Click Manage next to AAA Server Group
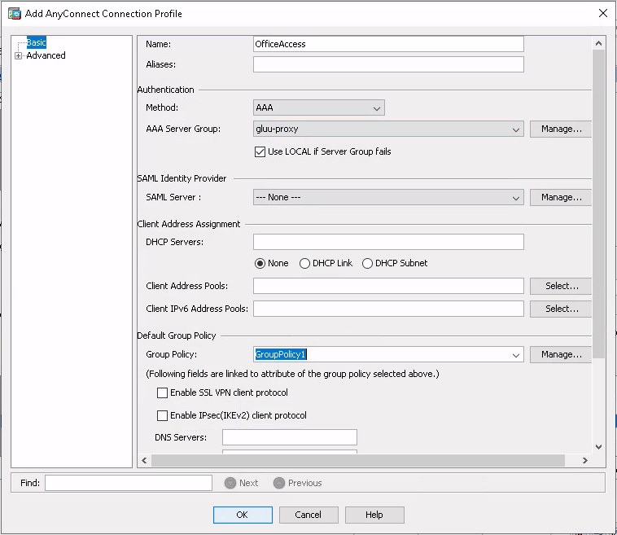 click(x=561, y=129)
